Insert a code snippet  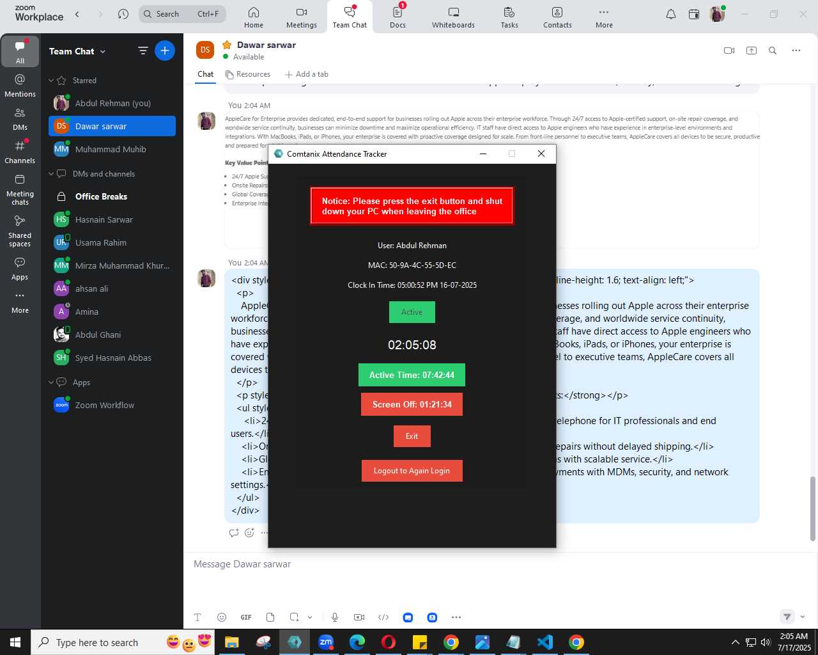click(x=383, y=617)
